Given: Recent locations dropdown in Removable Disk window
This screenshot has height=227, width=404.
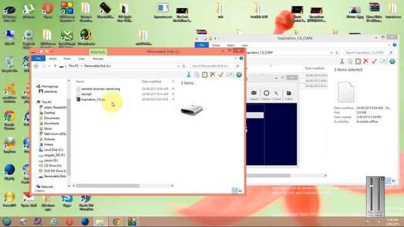Looking at the screenshot, I should pos(49,66).
